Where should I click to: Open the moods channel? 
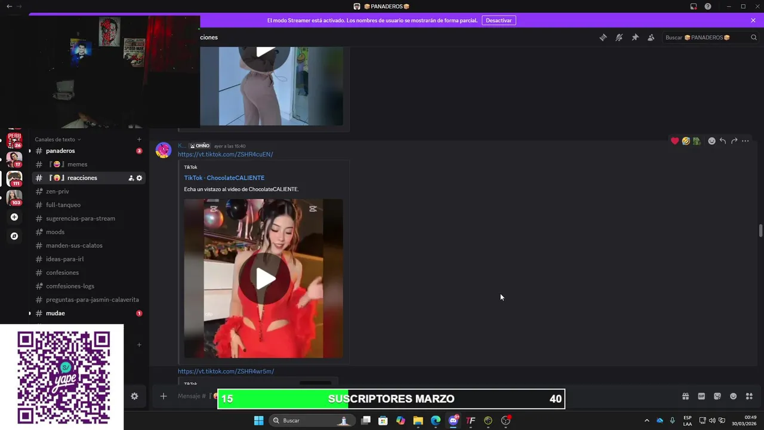pyautogui.click(x=88, y=232)
